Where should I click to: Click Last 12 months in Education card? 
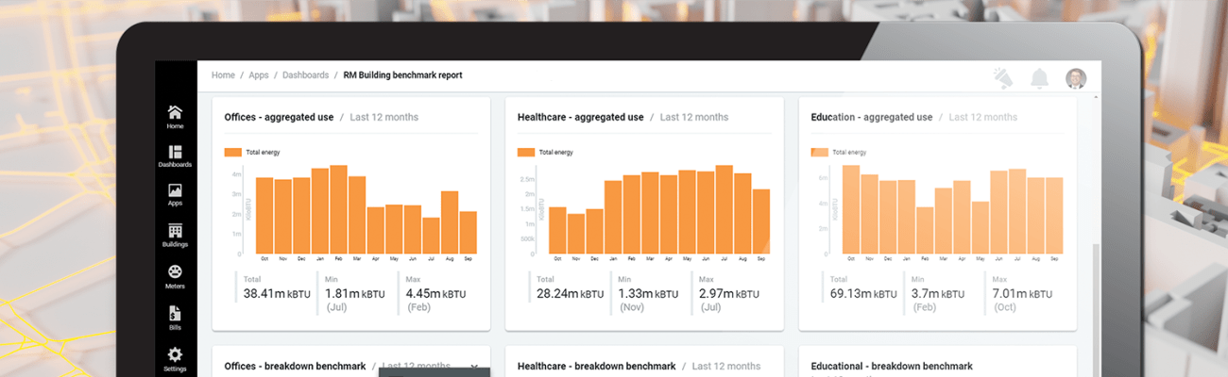tap(983, 118)
